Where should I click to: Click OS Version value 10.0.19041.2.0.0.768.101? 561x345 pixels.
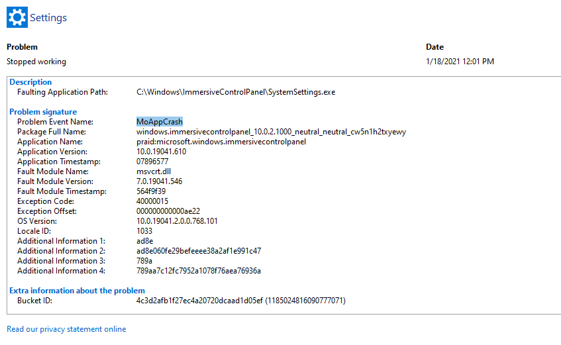click(x=177, y=221)
